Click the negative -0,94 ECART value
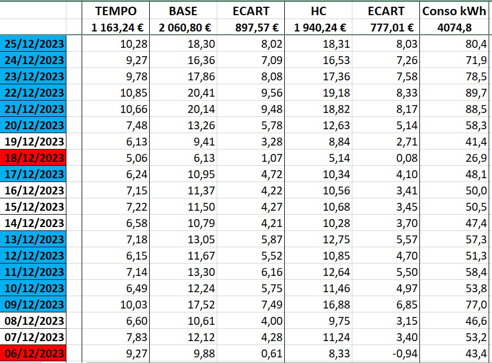The image size is (492, 363). (386, 353)
